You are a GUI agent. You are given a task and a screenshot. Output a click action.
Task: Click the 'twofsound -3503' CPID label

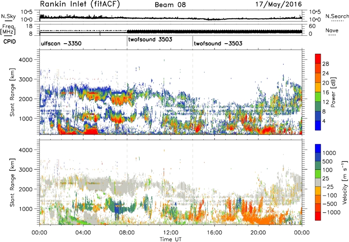click(x=218, y=43)
